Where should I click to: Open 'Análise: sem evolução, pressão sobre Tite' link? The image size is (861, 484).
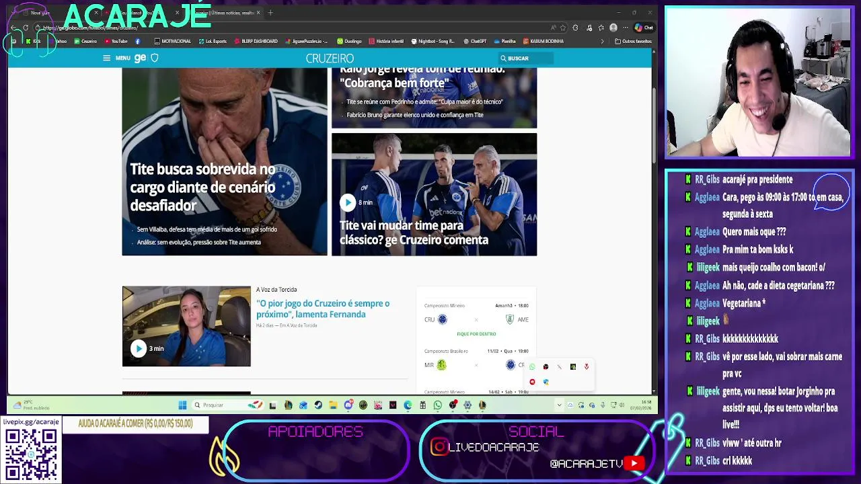point(198,242)
